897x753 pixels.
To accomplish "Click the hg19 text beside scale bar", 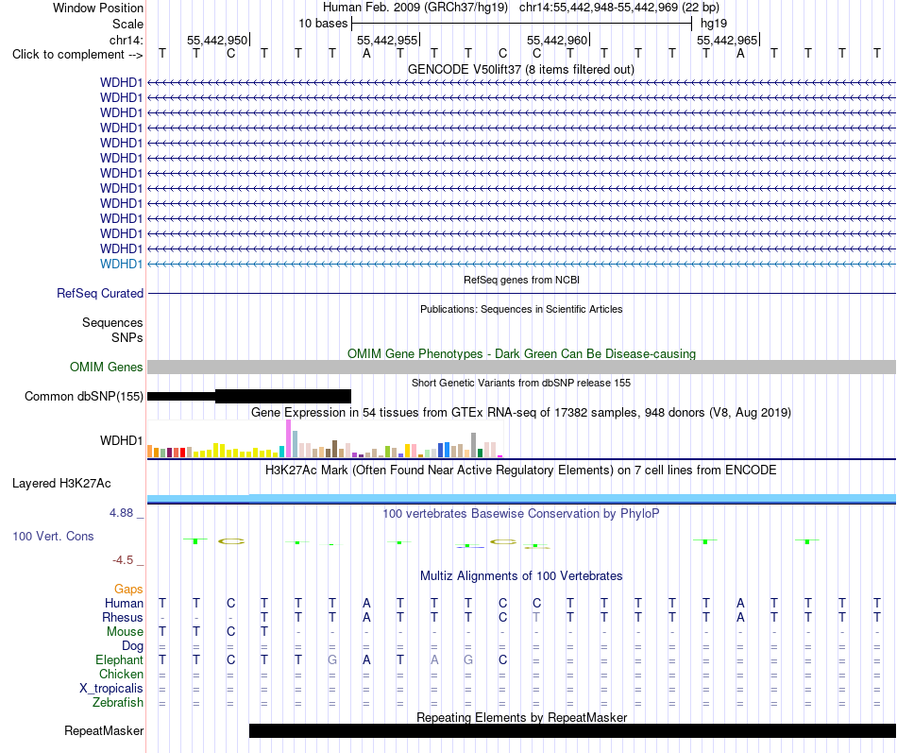I will 714,24.
